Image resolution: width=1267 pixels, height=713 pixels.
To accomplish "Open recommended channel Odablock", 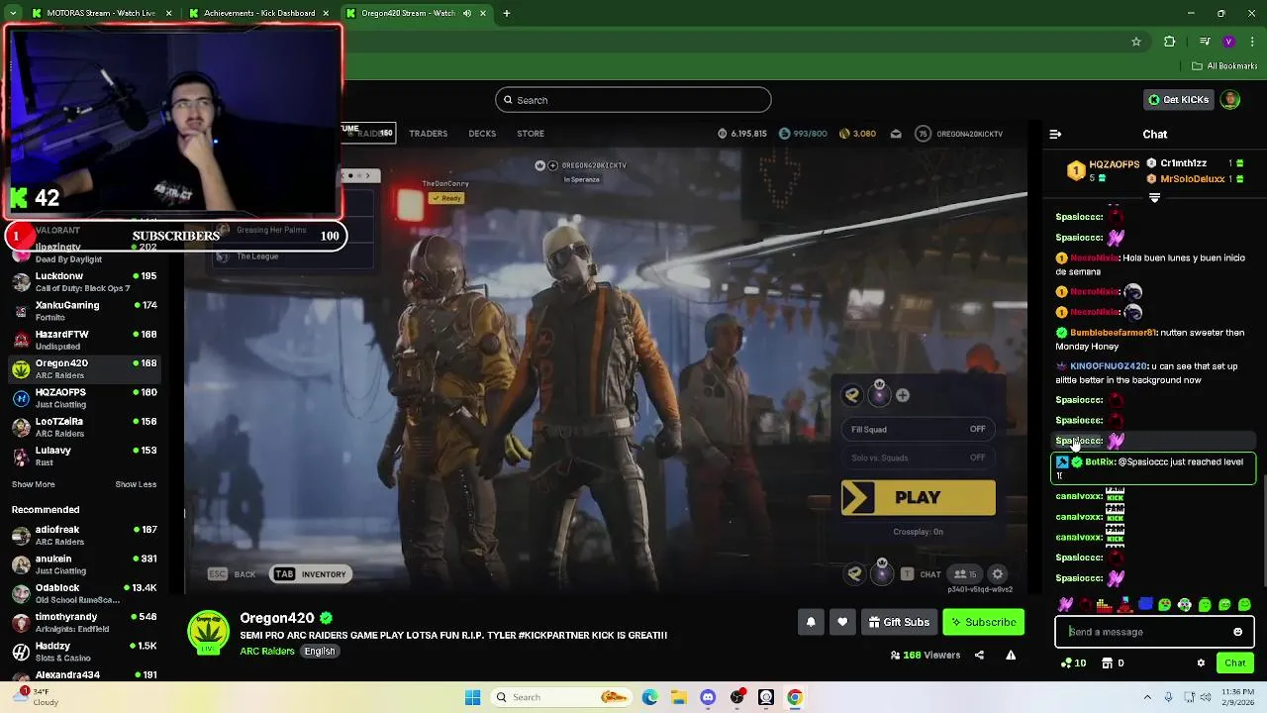I will point(84,593).
